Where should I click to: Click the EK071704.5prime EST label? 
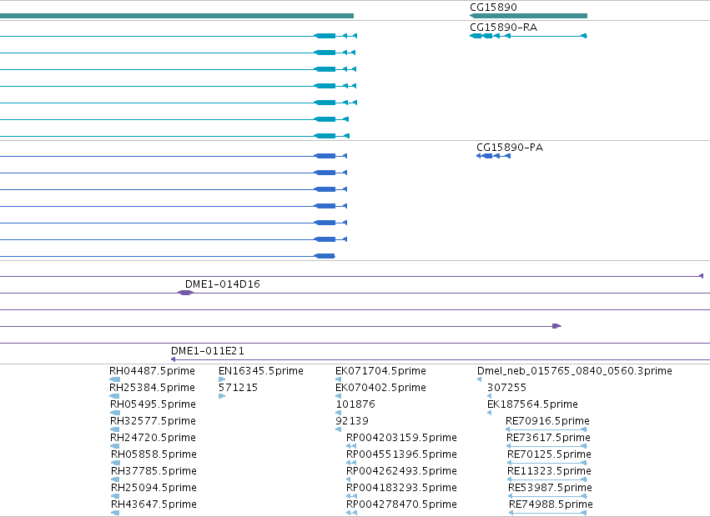click(380, 371)
